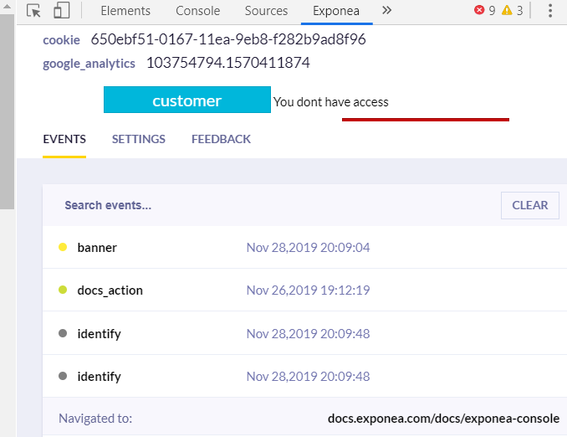Click the cookie label
This screenshot has width=567, height=437.
[x=62, y=40]
